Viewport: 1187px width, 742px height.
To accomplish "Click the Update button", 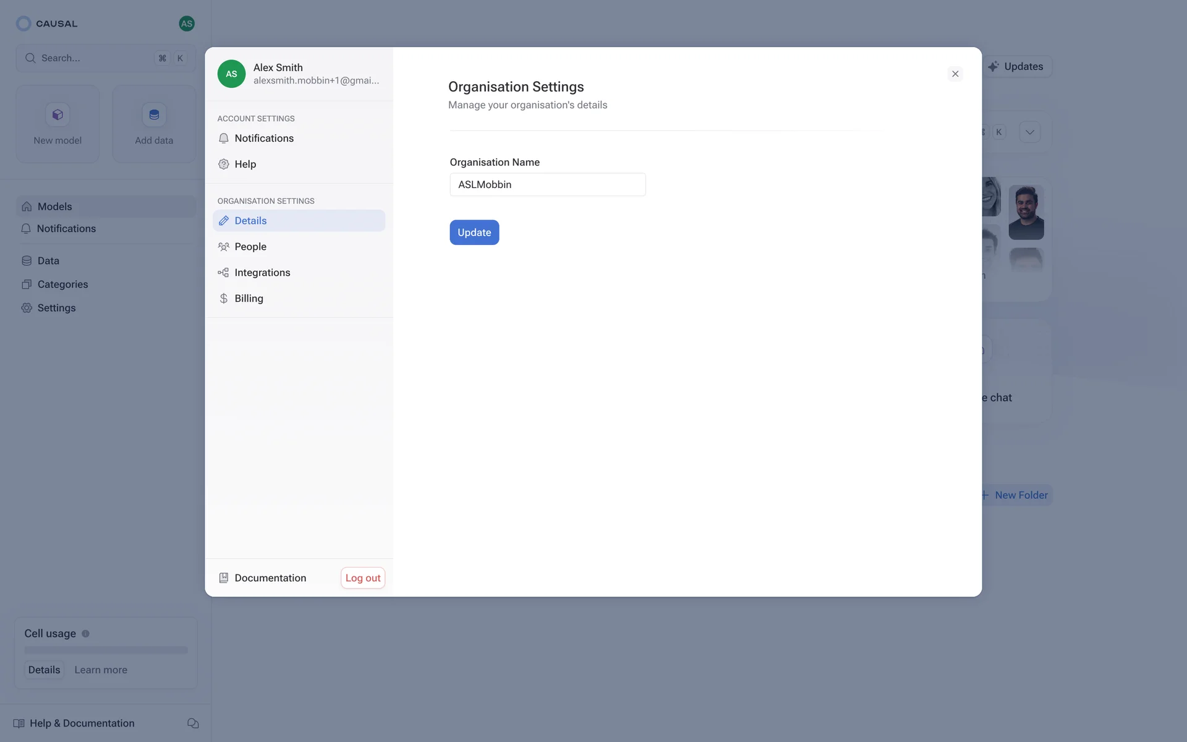I will tap(474, 232).
